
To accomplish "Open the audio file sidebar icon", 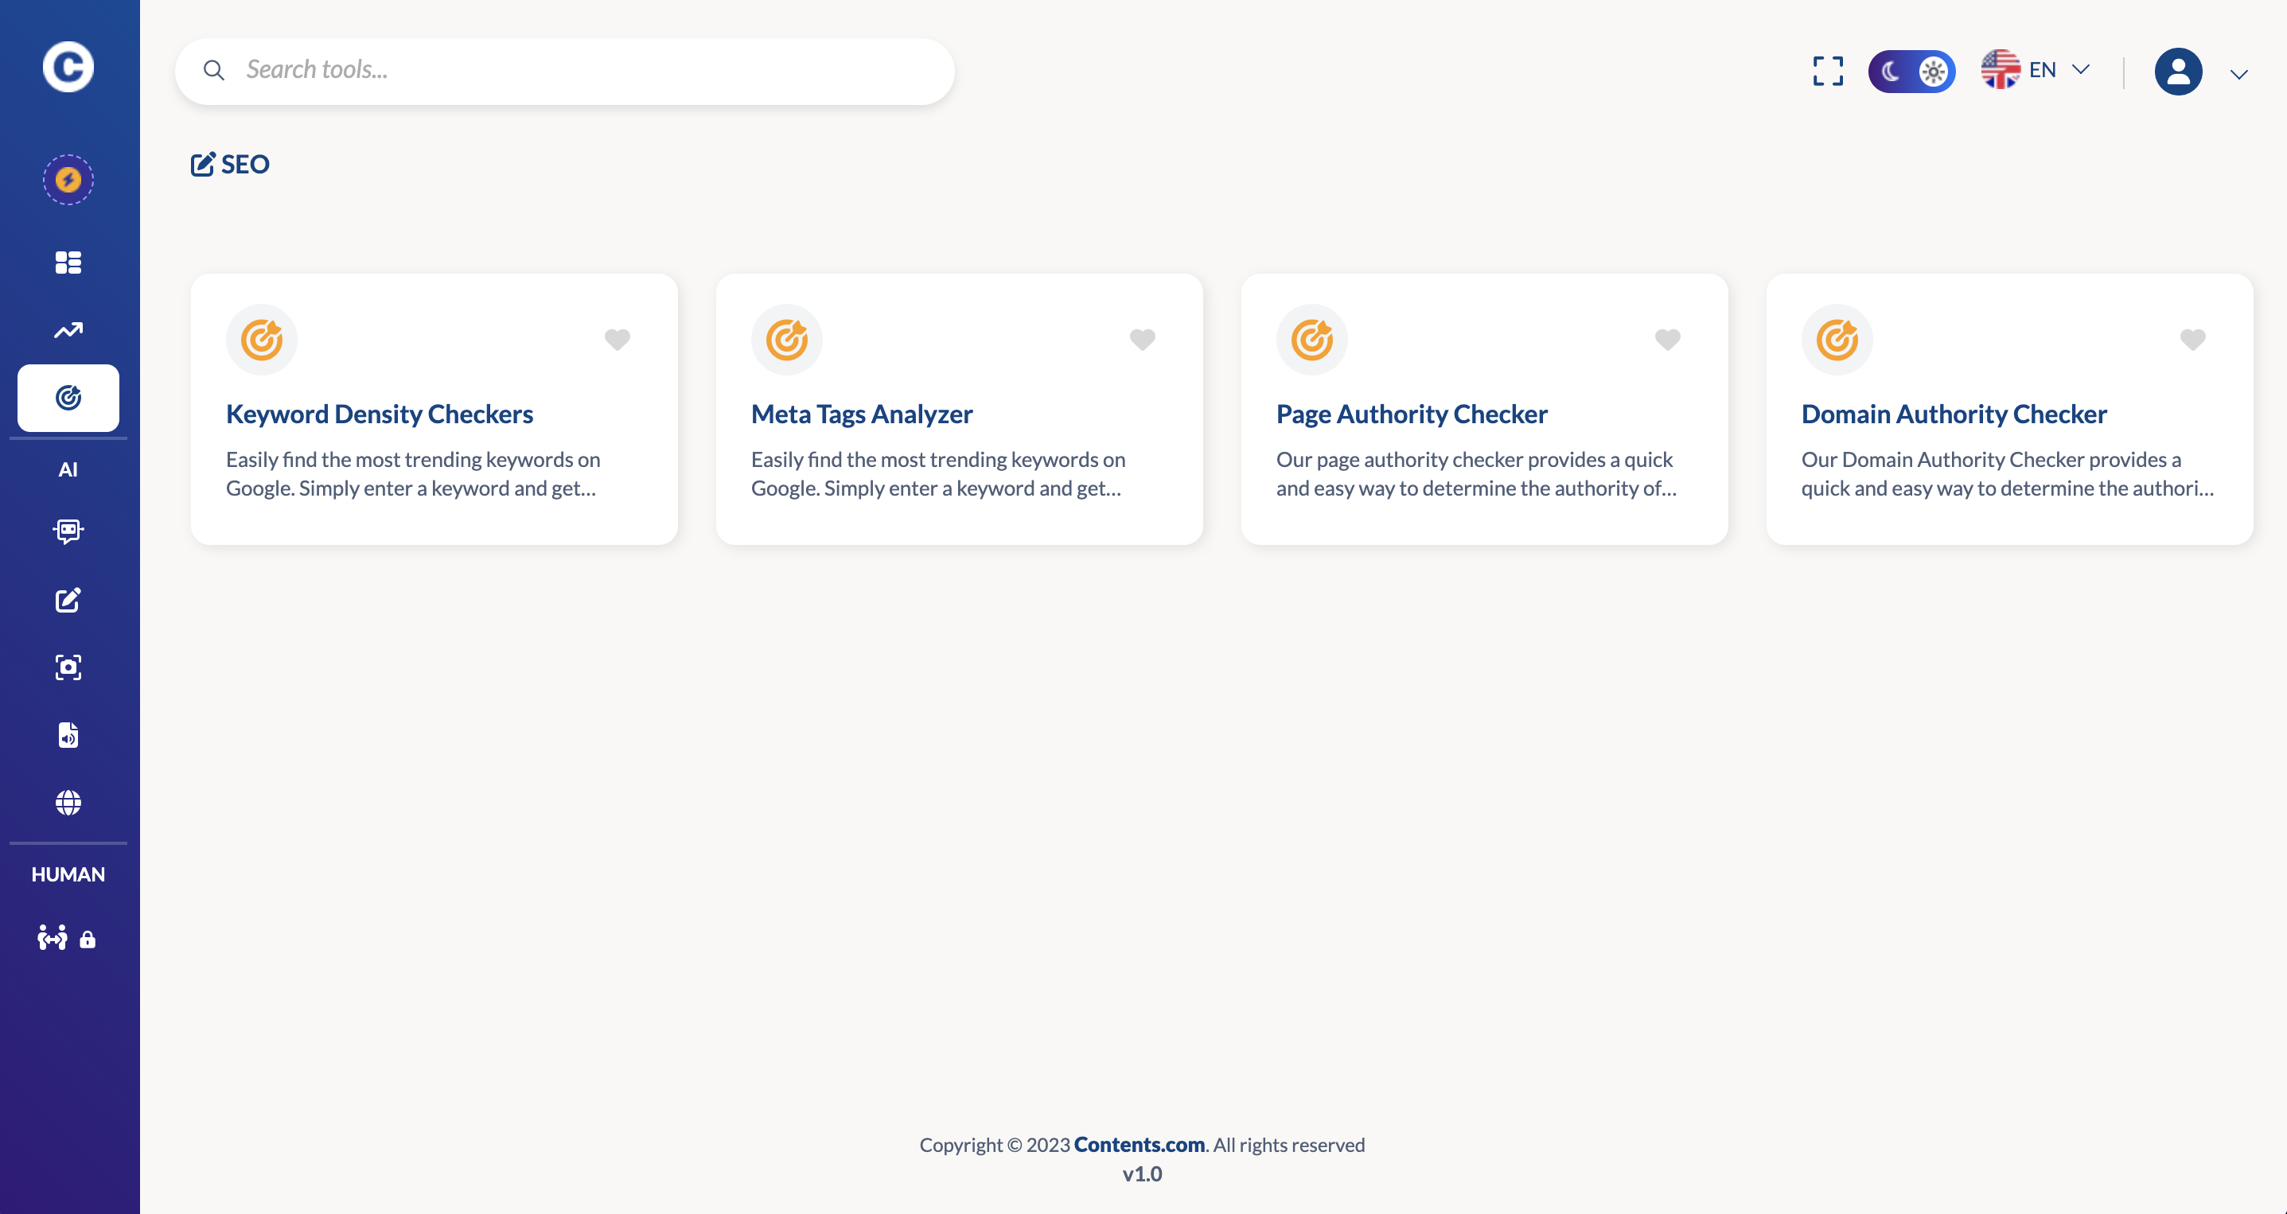I will [x=68, y=735].
